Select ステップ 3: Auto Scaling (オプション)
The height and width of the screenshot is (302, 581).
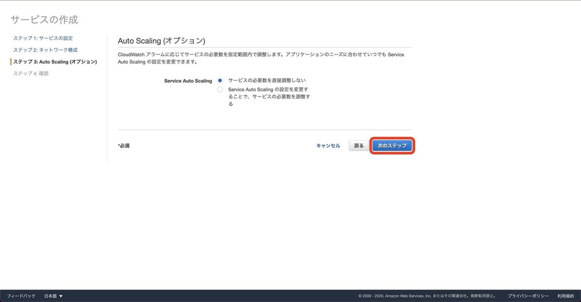[x=55, y=61]
